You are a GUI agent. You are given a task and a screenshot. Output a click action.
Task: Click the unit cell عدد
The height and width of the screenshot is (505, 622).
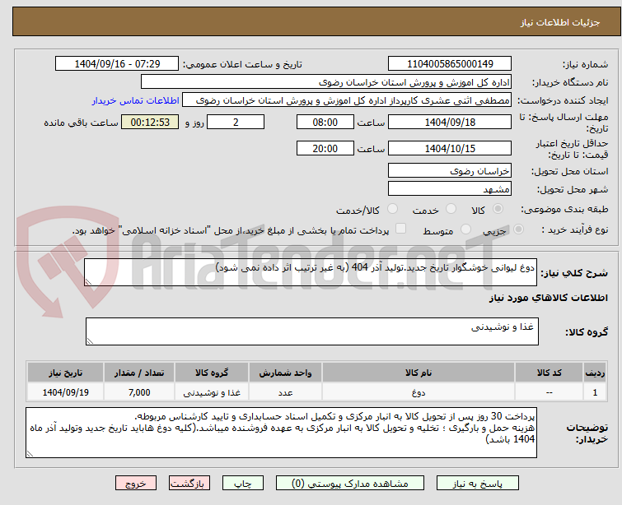click(285, 392)
